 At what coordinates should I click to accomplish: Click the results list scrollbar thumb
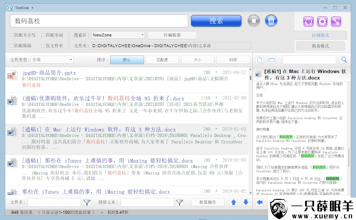(250, 78)
